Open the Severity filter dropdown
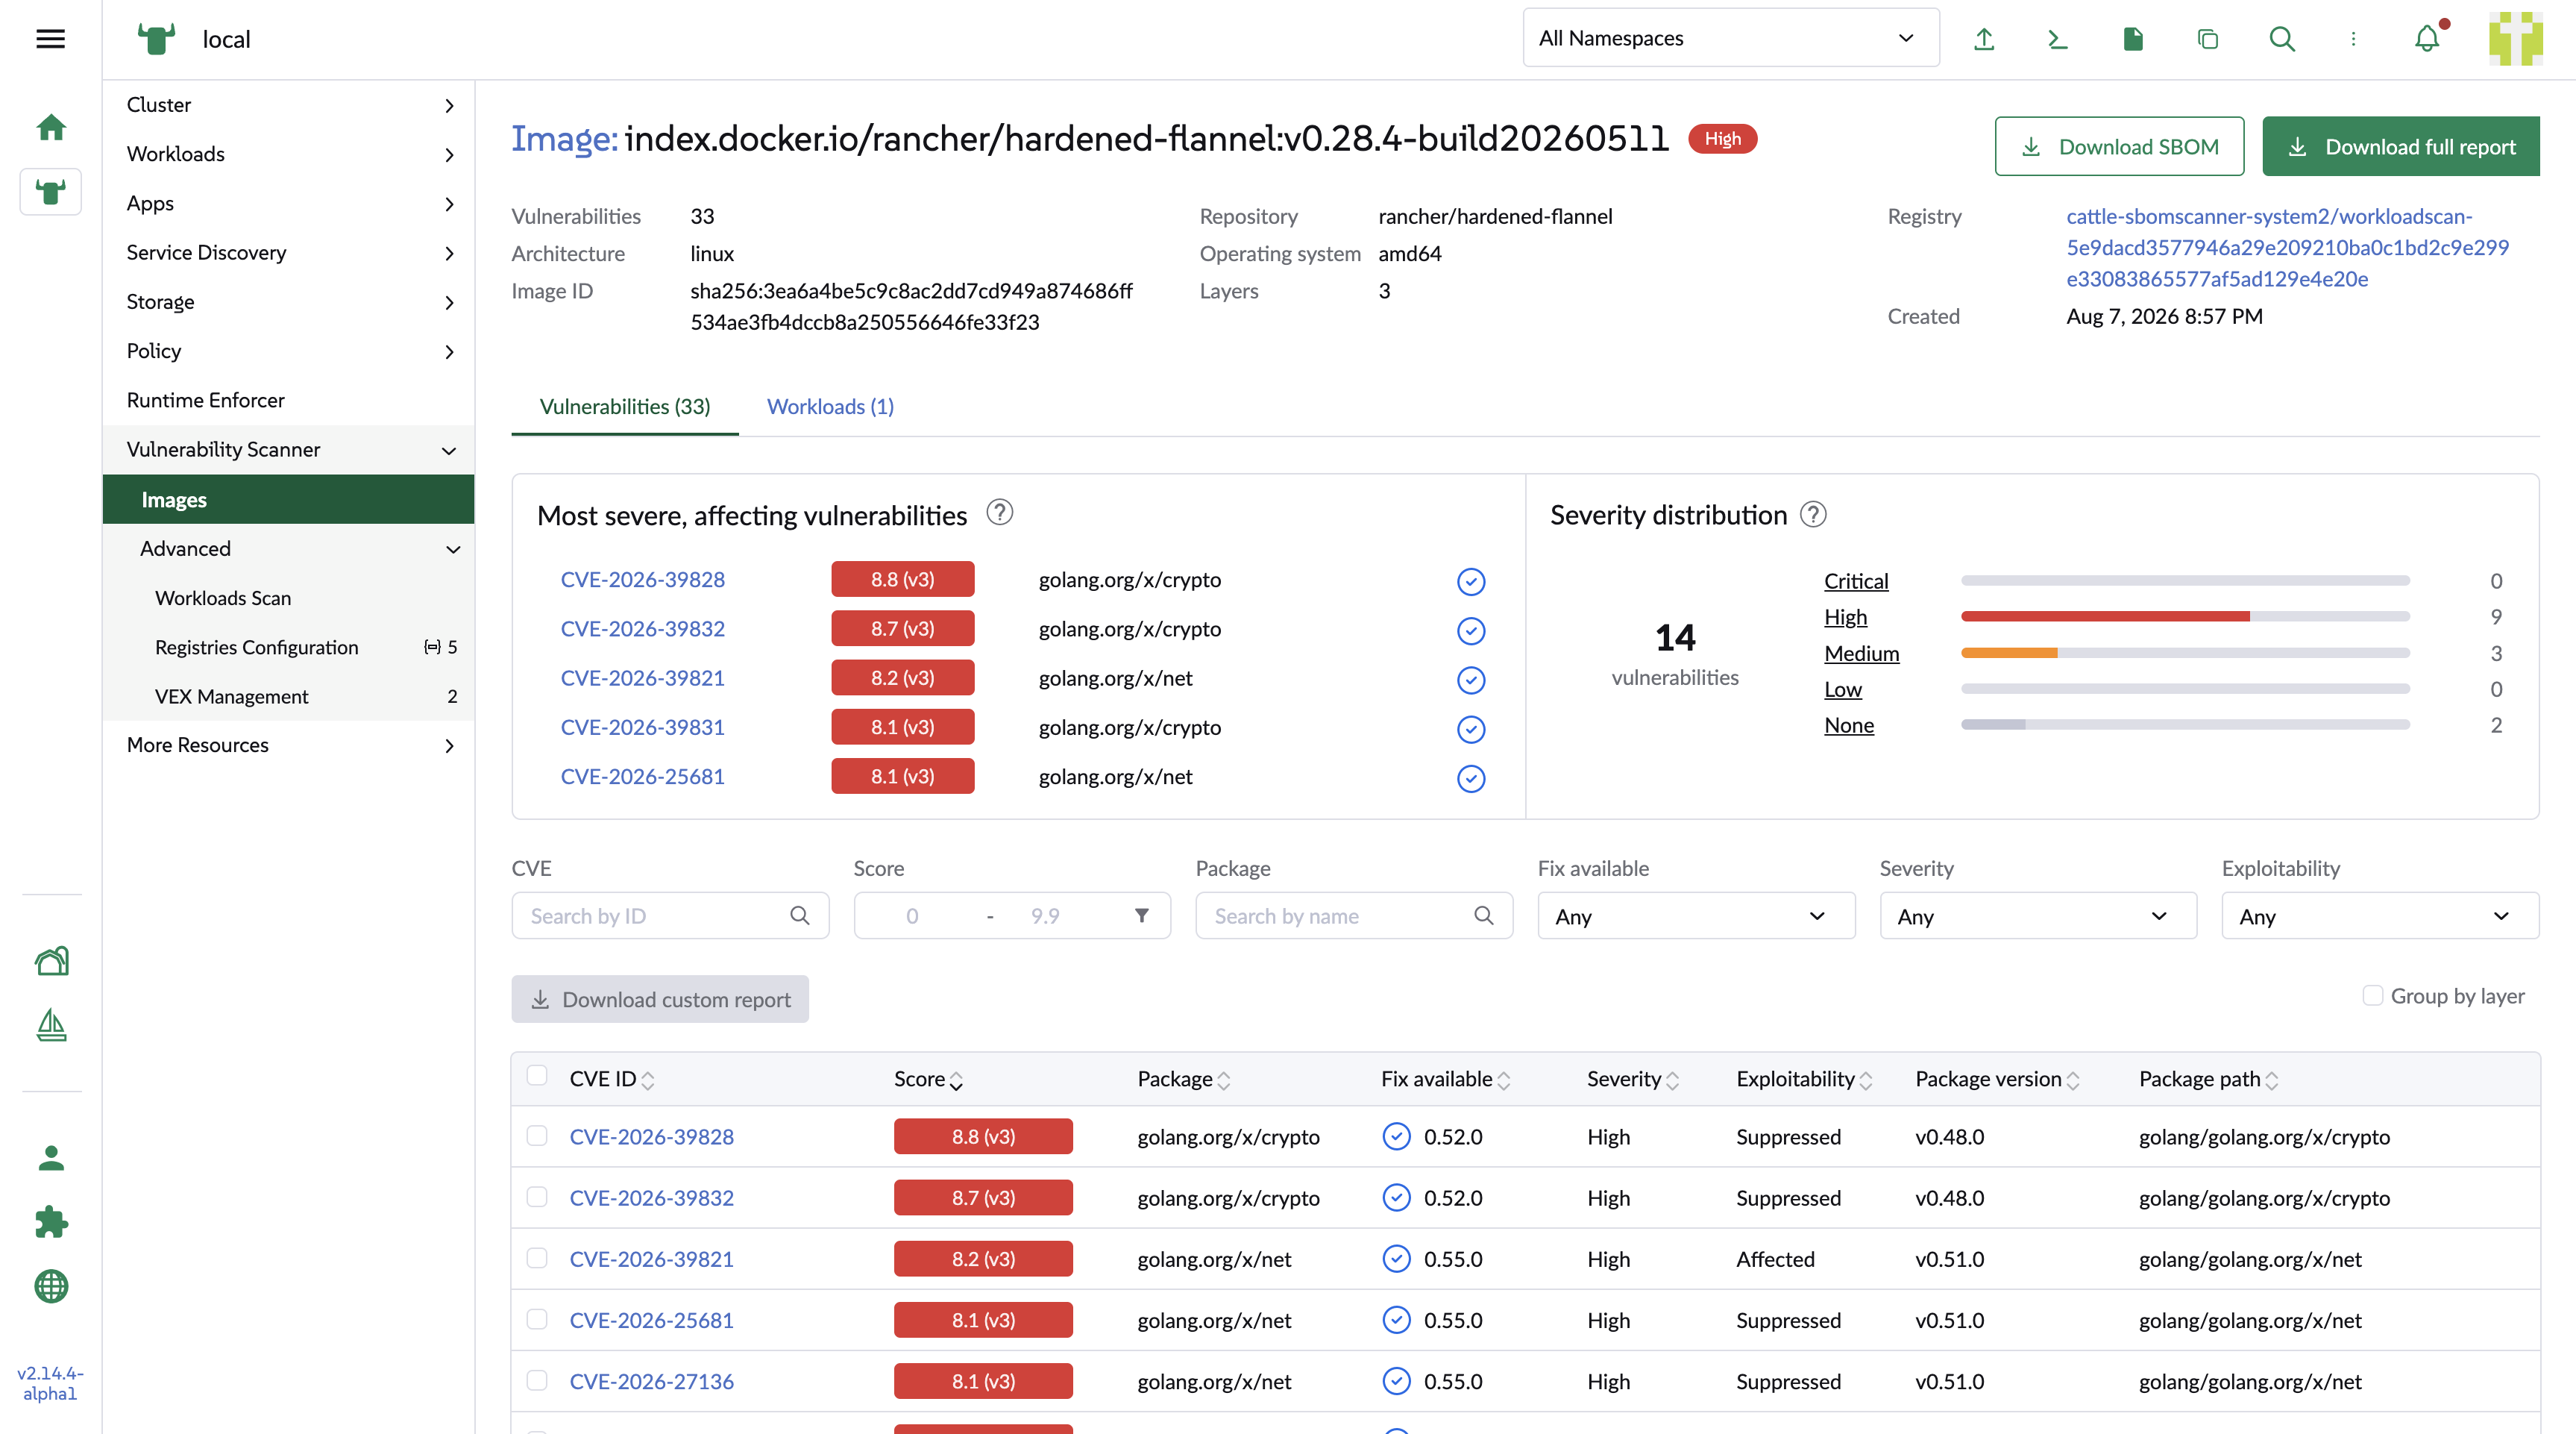The height and width of the screenshot is (1434, 2576). (x=2037, y=915)
